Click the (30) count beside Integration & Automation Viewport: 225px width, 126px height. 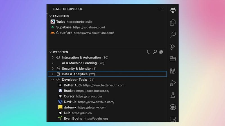105,58
